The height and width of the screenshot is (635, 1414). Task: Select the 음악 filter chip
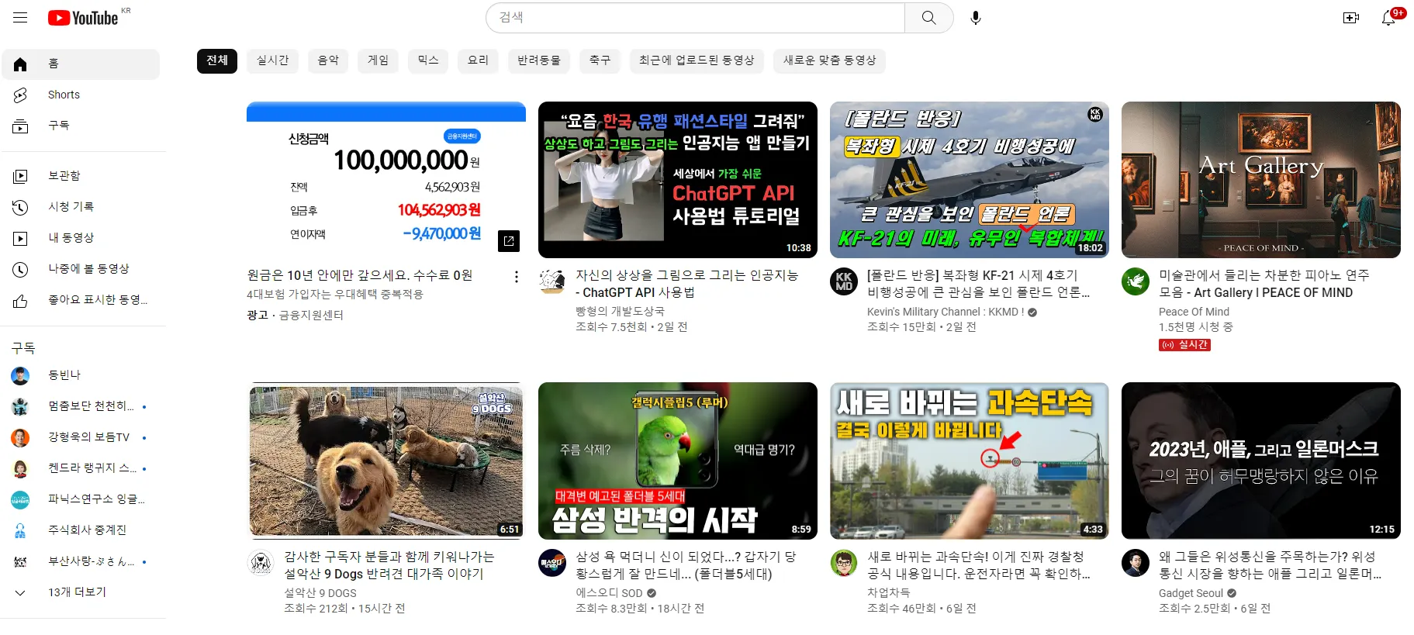tap(328, 60)
